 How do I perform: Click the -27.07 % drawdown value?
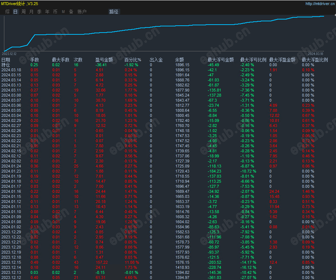[x=248, y=277]
